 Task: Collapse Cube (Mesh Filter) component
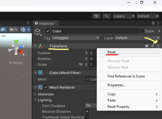click(x=35, y=73)
